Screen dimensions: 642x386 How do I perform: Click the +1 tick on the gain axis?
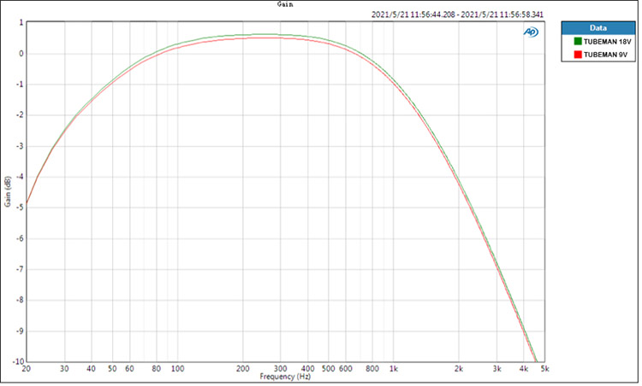point(20,22)
